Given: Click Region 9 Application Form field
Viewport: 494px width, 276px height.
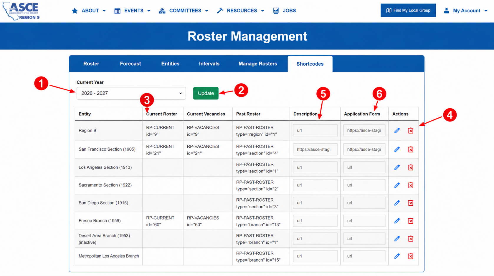Looking at the screenshot, I should pos(364,130).
